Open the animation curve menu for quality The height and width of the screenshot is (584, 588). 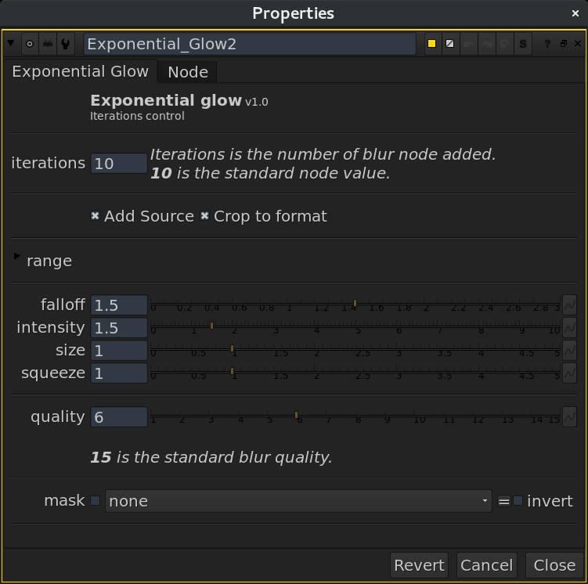[x=569, y=416]
